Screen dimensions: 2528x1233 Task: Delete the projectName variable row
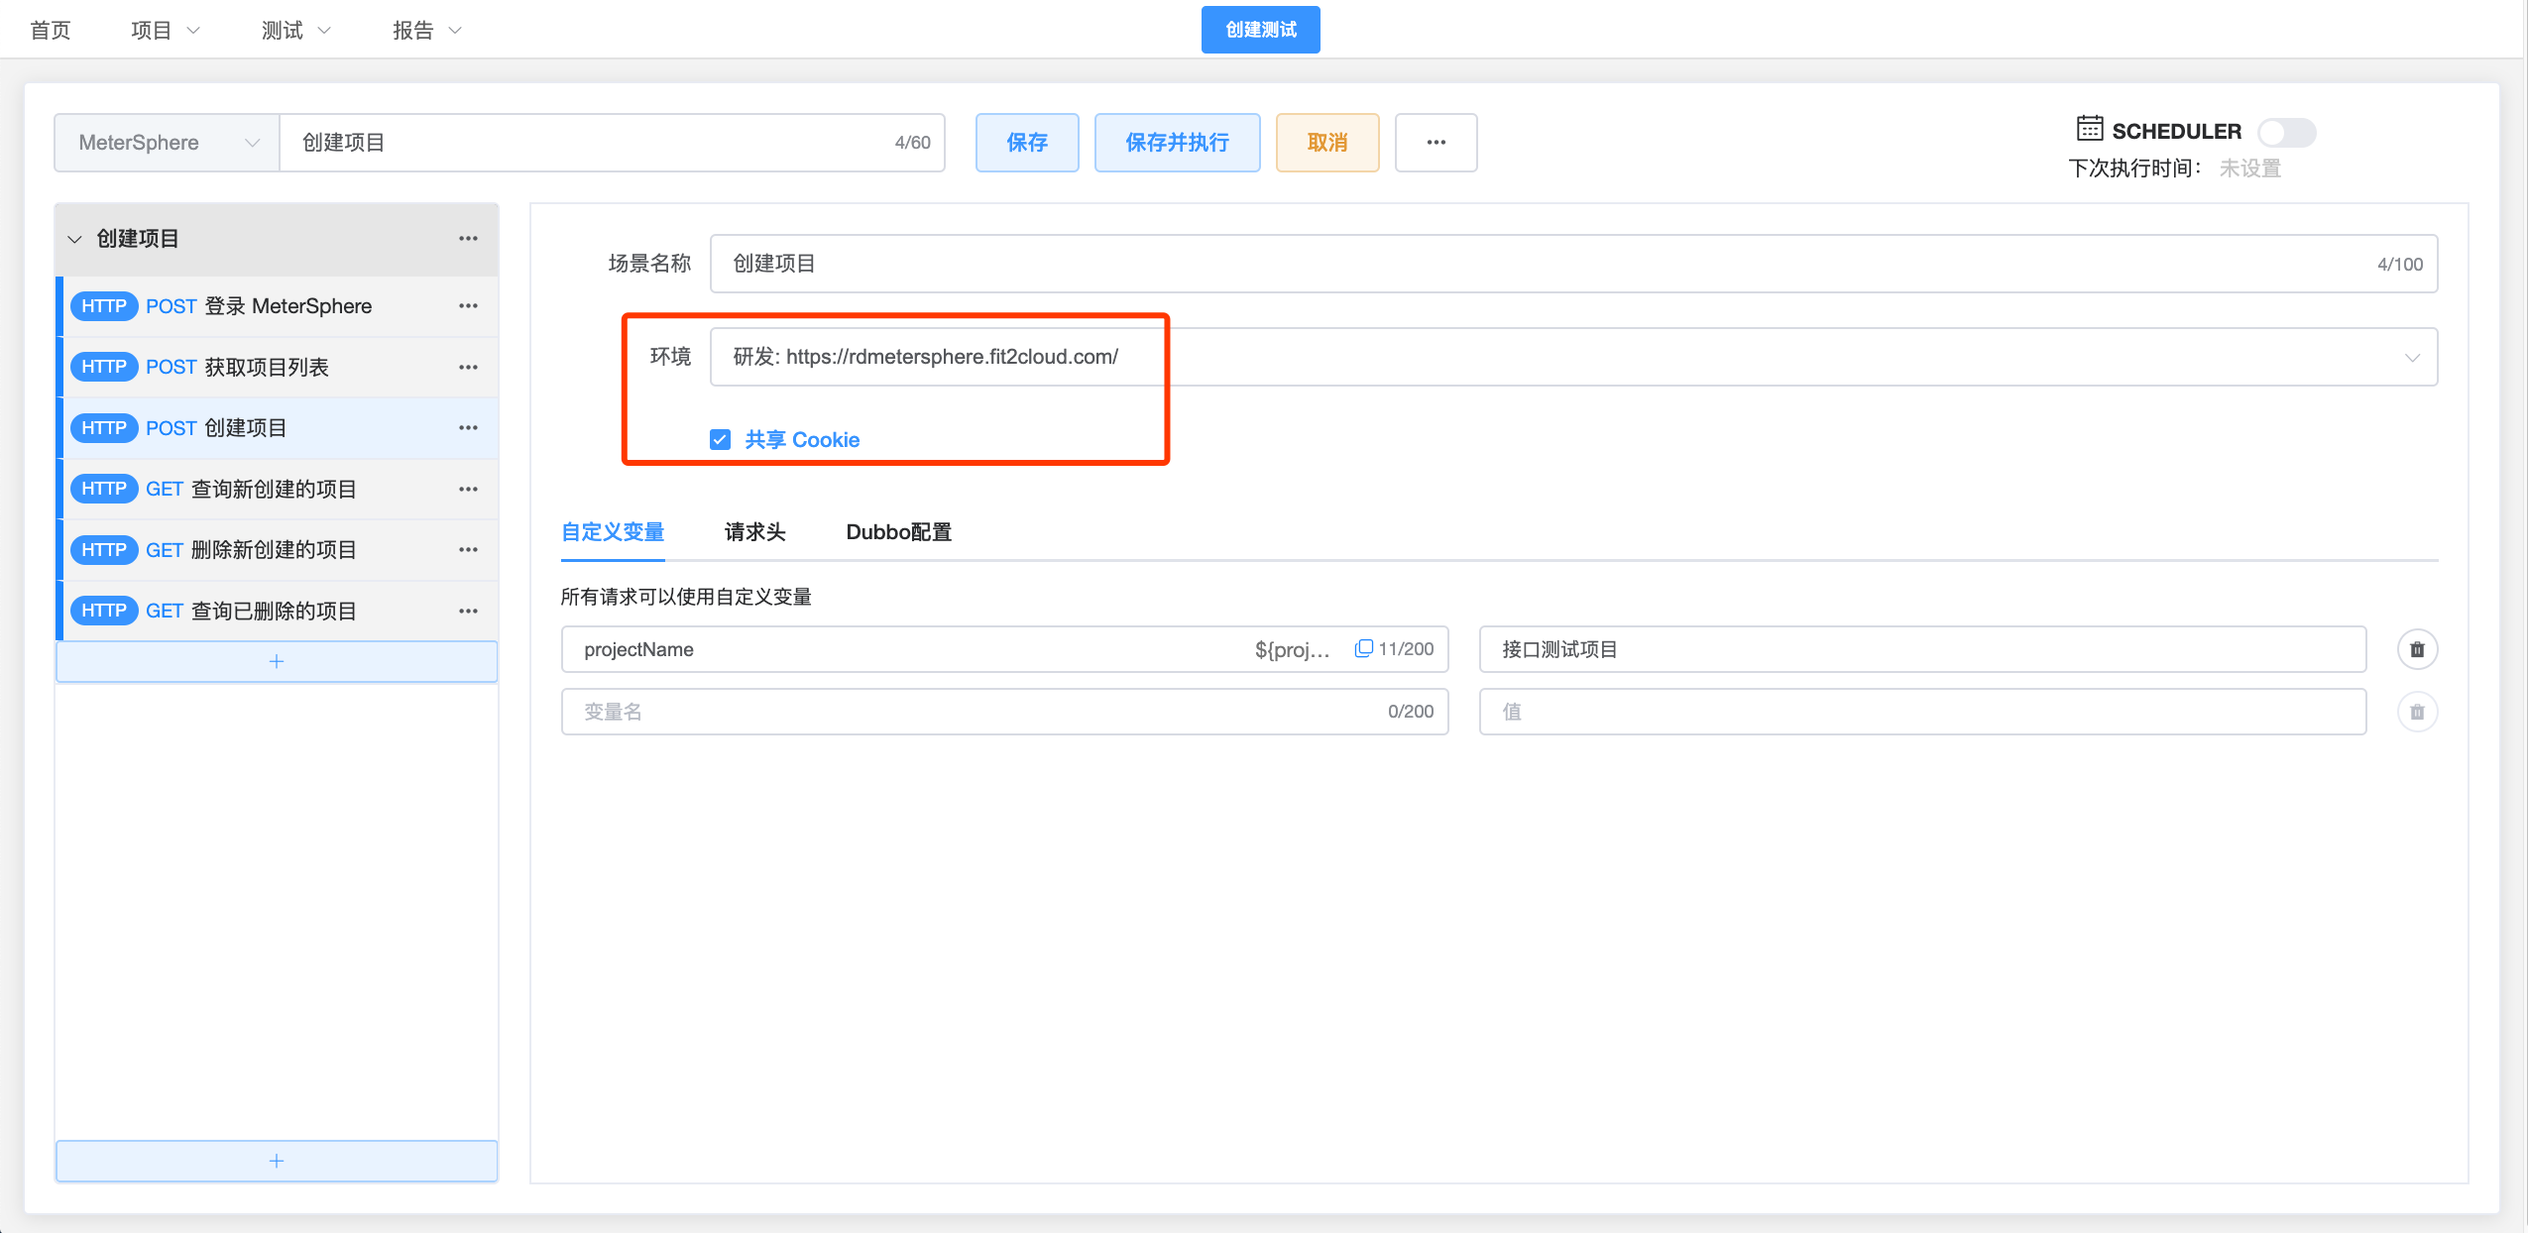point(2416,649)
